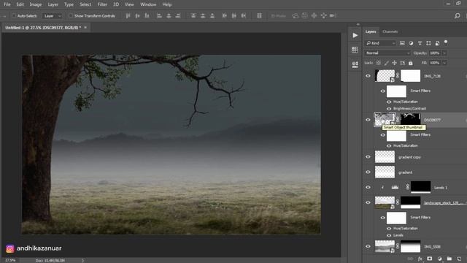Open the grid panel icon in side dock
The width and height of the screenshot is (467, 263).
coord(355,50)
